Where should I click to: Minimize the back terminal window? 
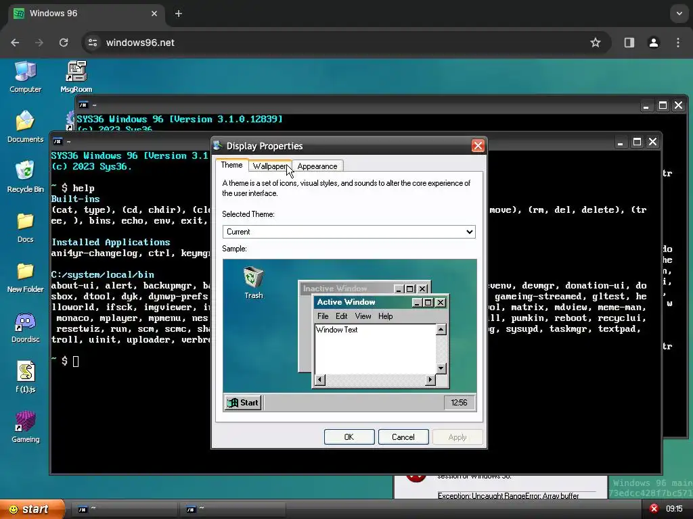coord(646,105)
